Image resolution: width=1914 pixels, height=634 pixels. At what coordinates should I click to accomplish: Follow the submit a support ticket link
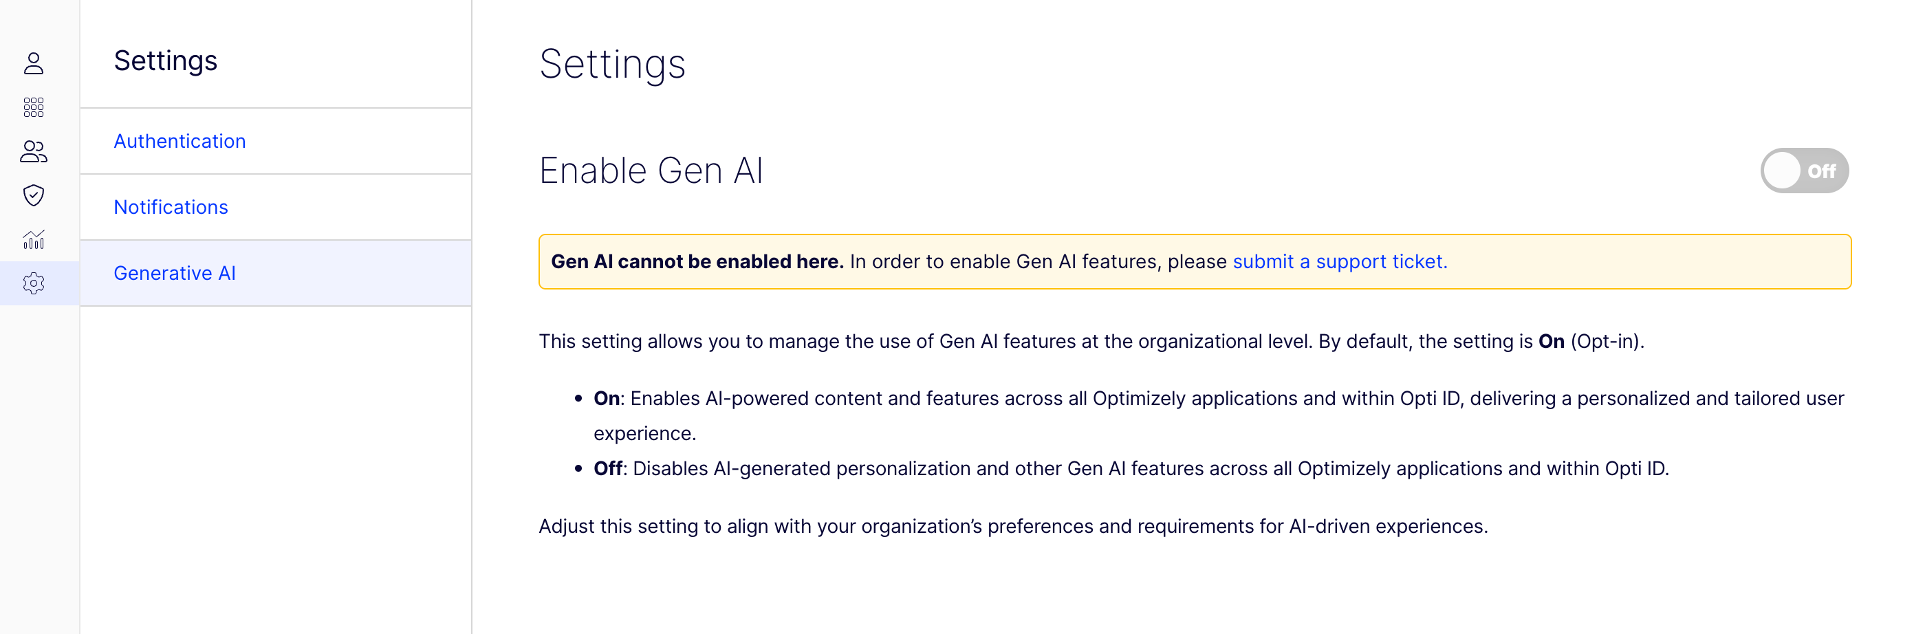point(1340,261)
